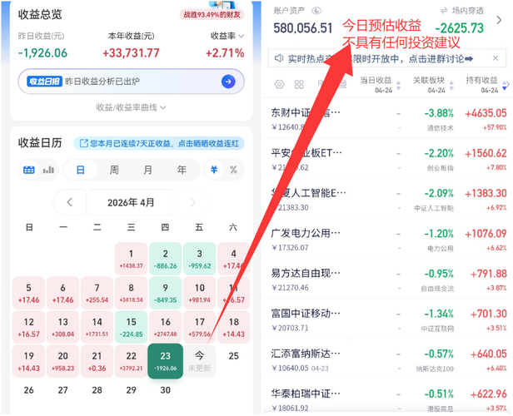Open the 收益日报 arrow button
Screen dimensions: 513x416
(228, 82)
